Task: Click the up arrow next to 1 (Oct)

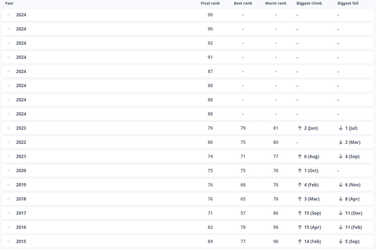Action: (300, 171)
